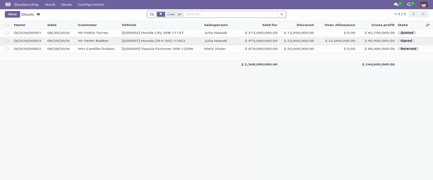Sort by the Date column header
Image resolution: width=433 pixels, height=180 pixels.
52,25
